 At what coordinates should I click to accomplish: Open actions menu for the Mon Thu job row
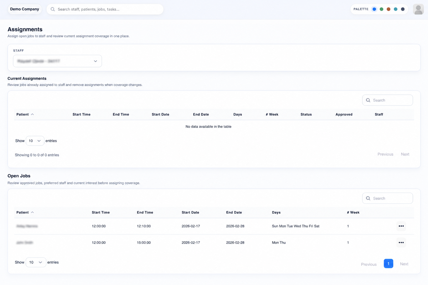pyautogui.click(x=401, y=242)
